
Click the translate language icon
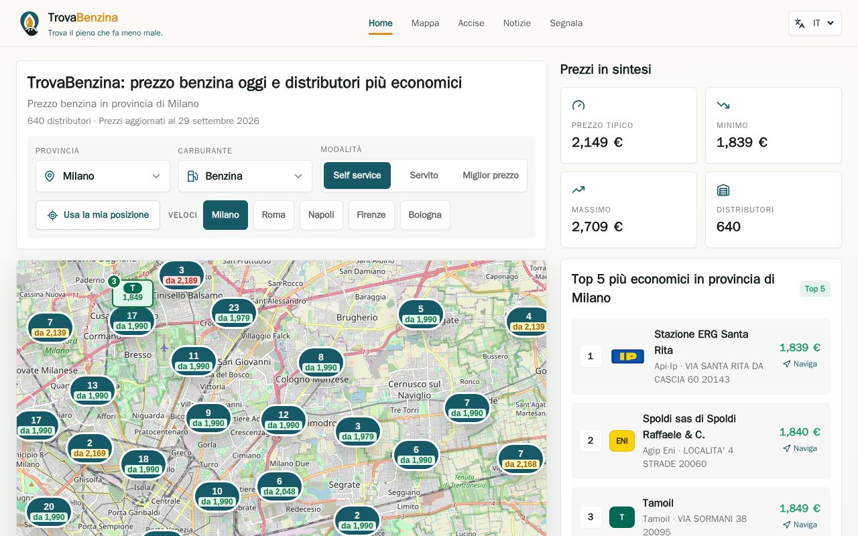point(800,23)
